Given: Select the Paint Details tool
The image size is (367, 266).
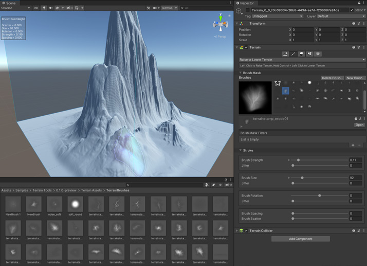Looking at the screenshot, I should 309,54.
